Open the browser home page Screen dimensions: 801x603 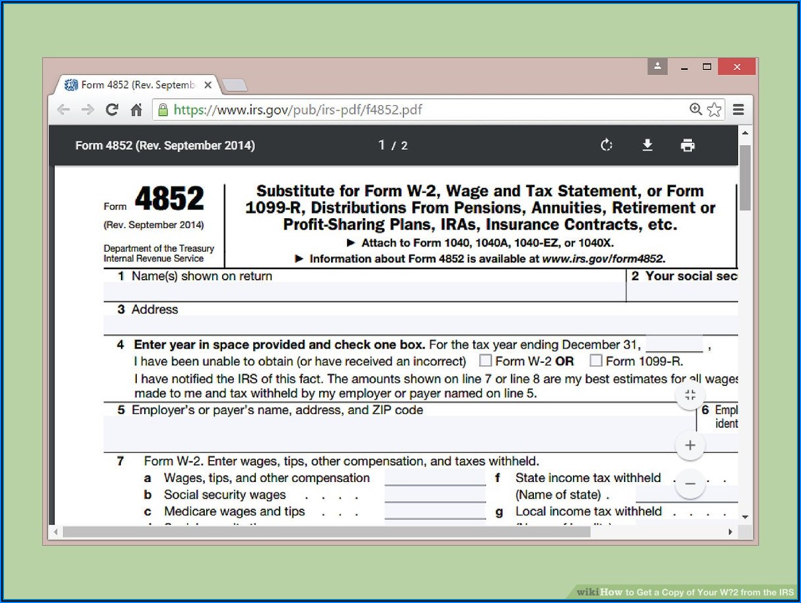[x=137, y=109]
